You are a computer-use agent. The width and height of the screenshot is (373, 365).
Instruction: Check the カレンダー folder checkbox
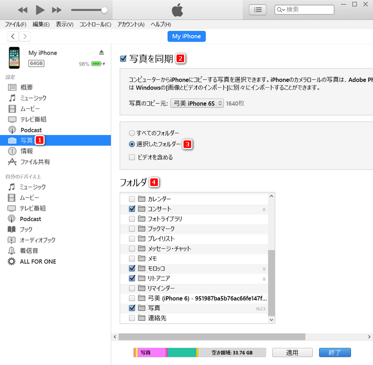pyautogui.click(x=132, y=199)
